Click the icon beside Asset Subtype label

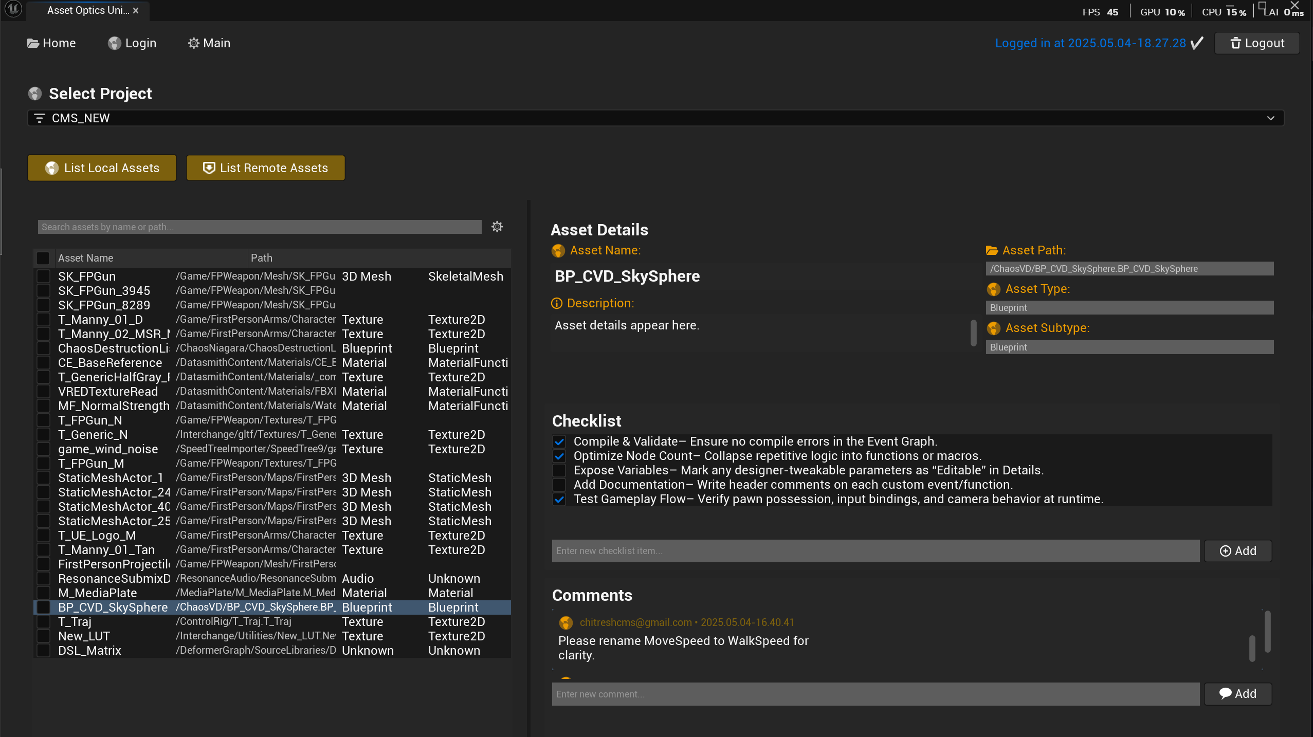click(993, 328)
